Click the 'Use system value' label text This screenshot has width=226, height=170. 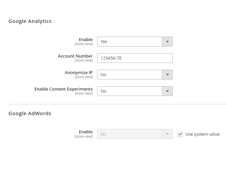[202, 134]
